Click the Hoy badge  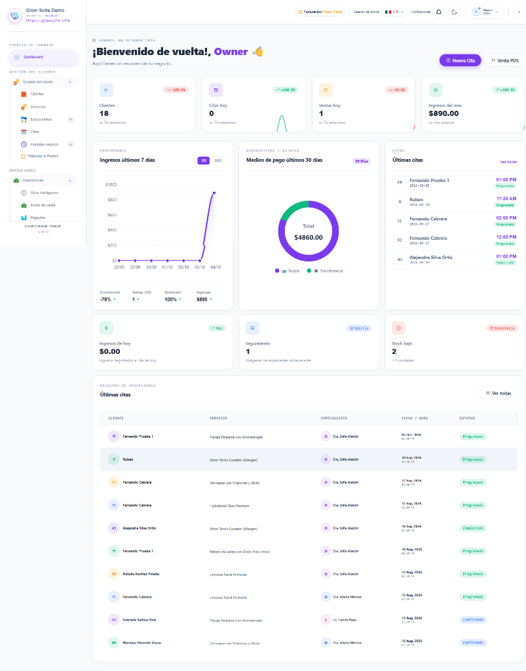tap(217, 328)
